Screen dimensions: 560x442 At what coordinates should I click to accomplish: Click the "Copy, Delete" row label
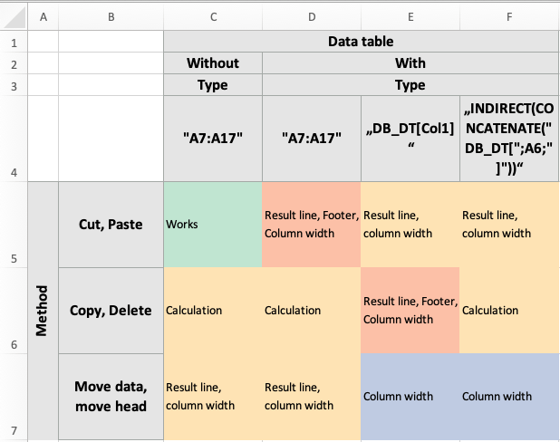click(x=111, y=311)
